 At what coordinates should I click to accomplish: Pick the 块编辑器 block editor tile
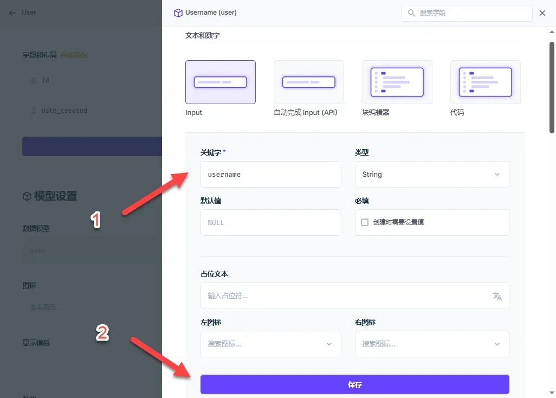click(397, 82)
